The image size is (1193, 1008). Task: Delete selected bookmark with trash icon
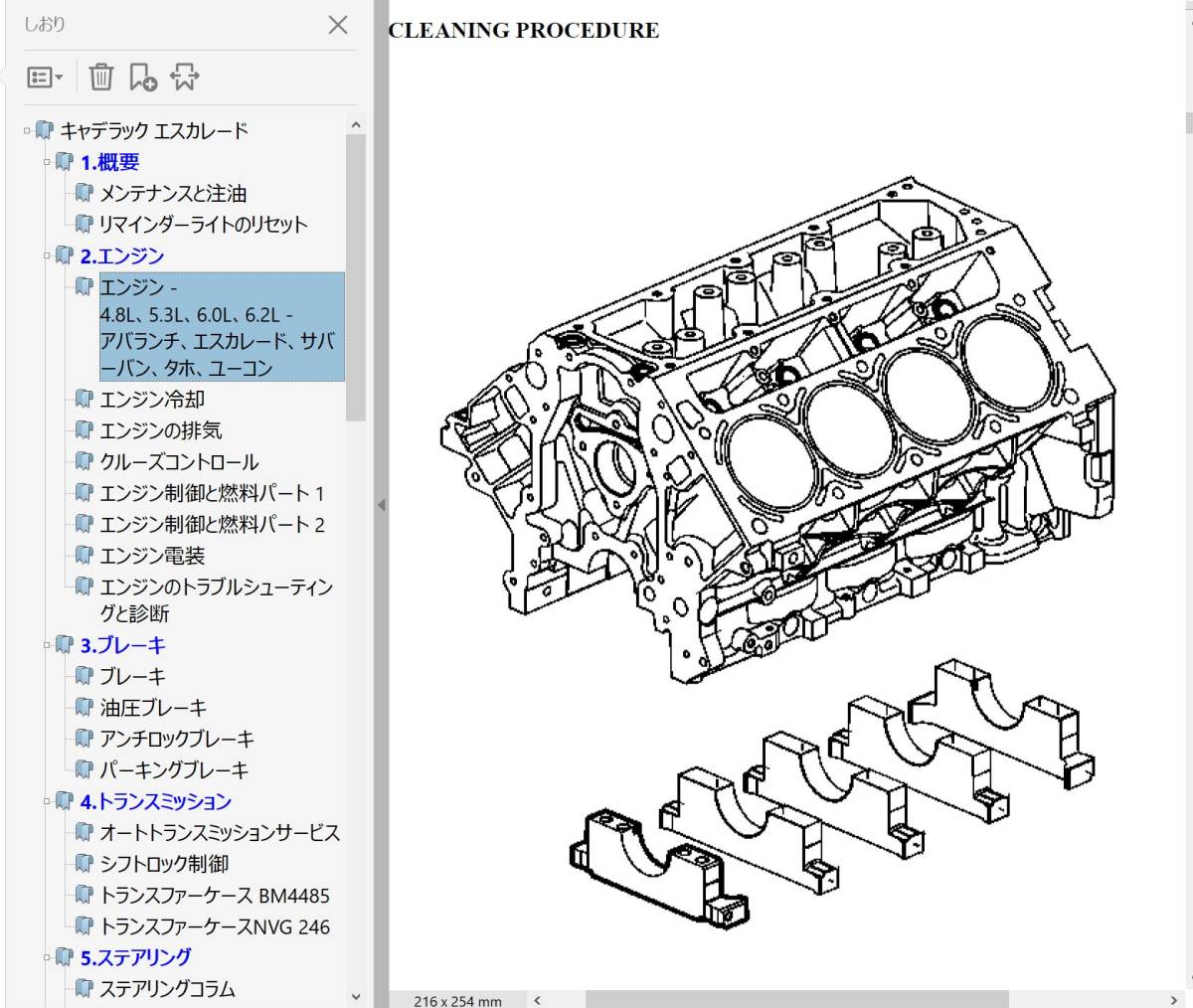pyautogui.click(x=101, y=77)
